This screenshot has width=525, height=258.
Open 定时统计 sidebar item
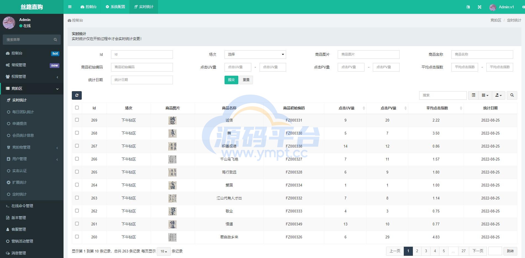point(32,194)
